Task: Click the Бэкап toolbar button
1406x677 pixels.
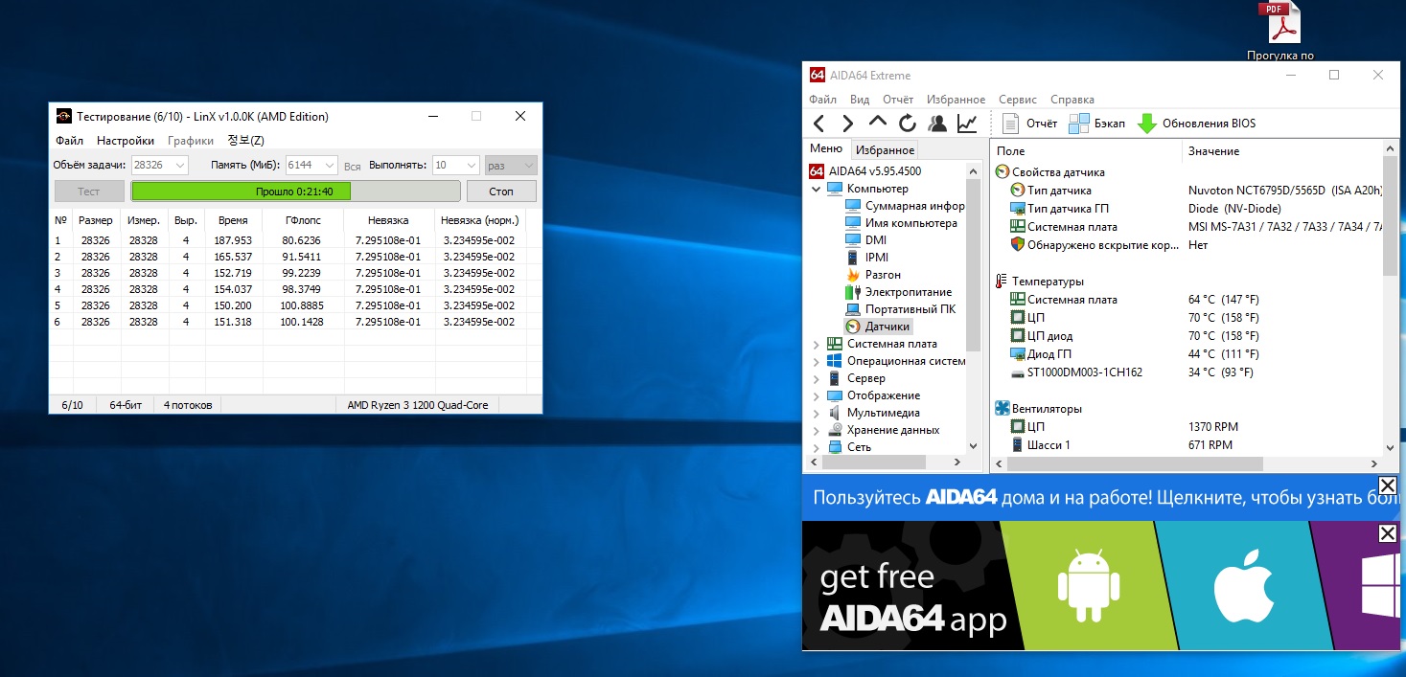Action: [x=1097, y=124]
